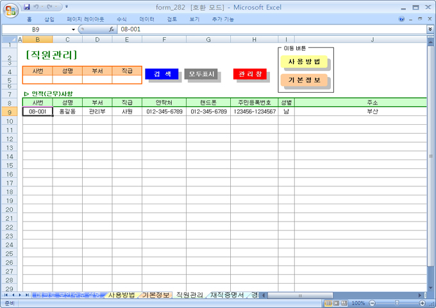This screenshot has height=308, width=436.
Task: Save the workbook via quick access toolbar
Action: (26, 7)
